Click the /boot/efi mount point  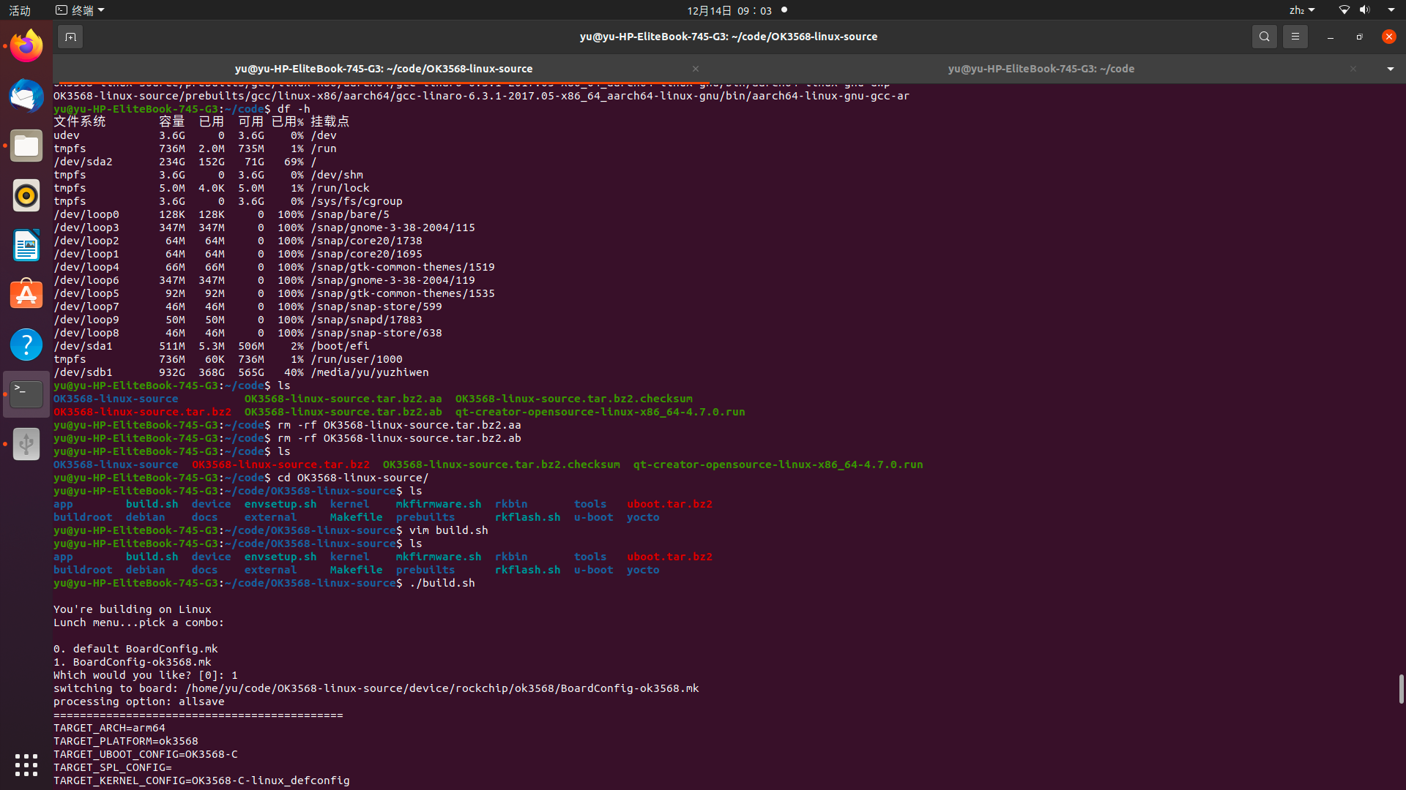pos(340,346)
